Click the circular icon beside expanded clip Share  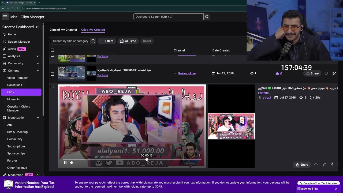316,165
